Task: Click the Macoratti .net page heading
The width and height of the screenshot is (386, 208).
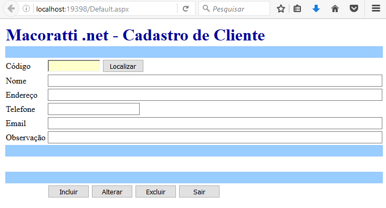Action: pos(135,35)
